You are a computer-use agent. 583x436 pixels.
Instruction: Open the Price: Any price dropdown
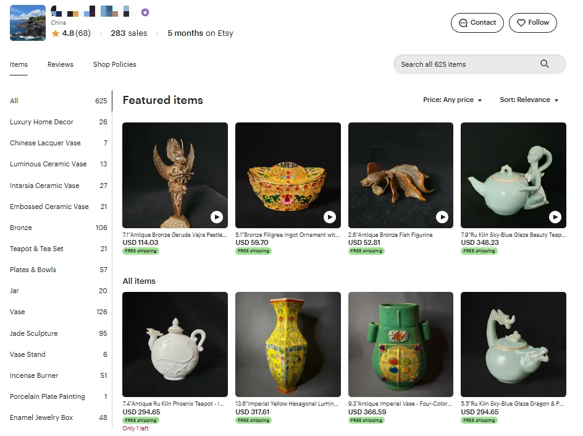(452, 100)
